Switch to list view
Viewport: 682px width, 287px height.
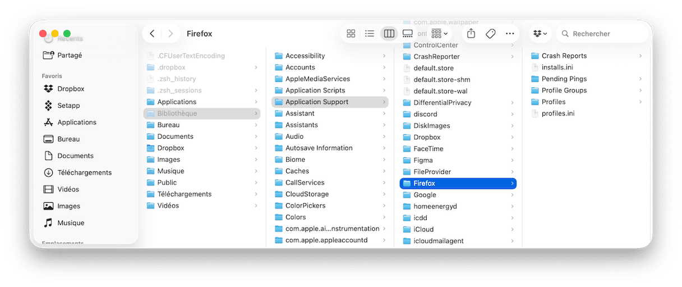[x=370, y=34]
